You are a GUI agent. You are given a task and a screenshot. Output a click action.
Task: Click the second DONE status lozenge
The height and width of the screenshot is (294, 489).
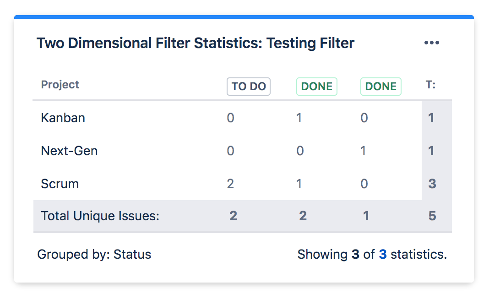(380, 86)
